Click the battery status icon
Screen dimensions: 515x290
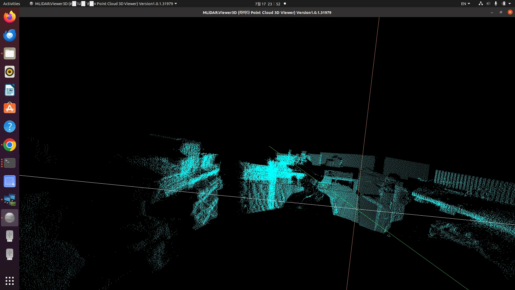[503, 4]
